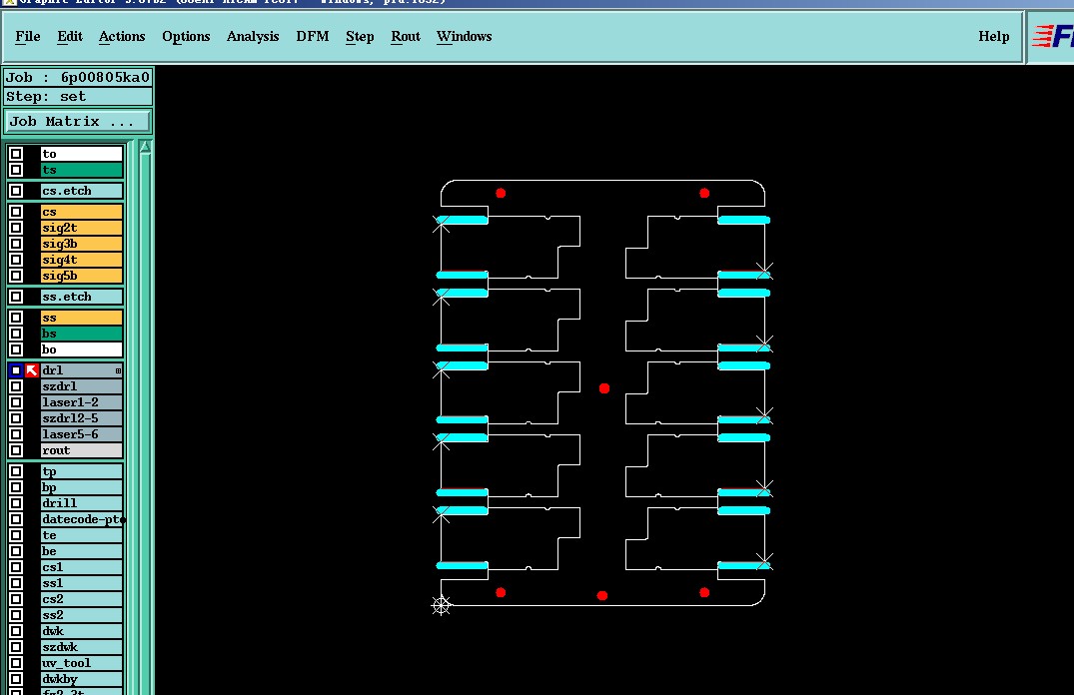The image size is (1074, 695).
Task: Select the cs.etch layer name
Action: click(82, 191)
